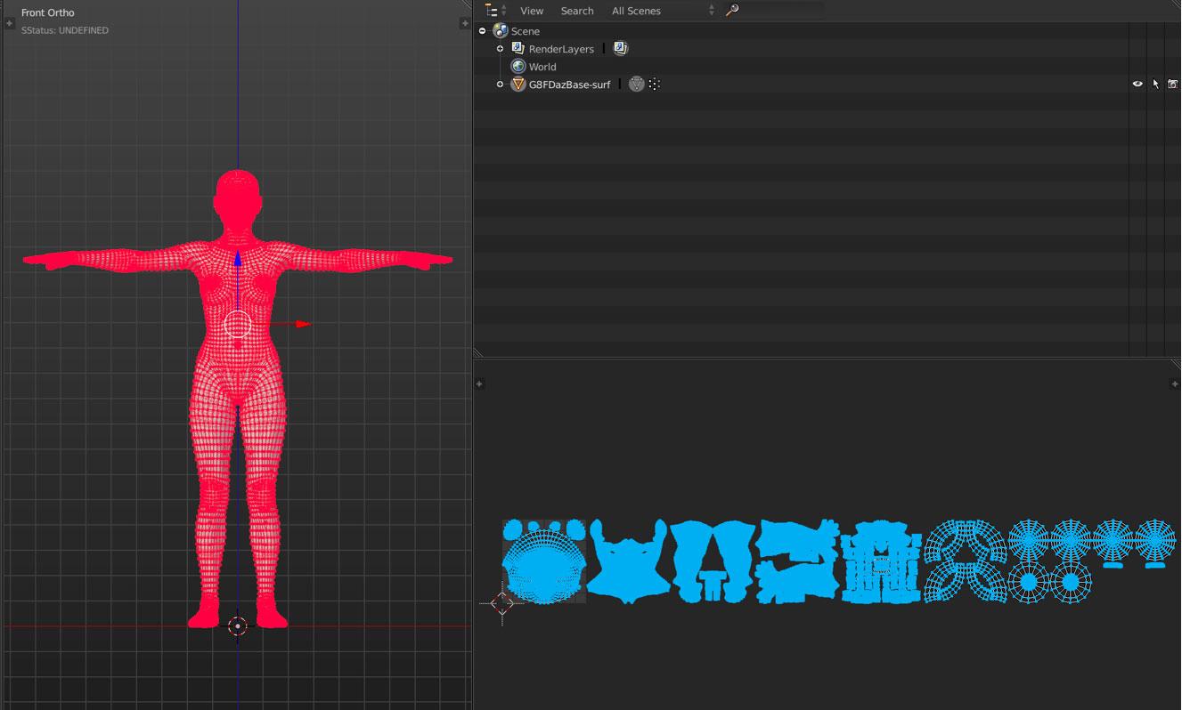Toggle selectability arrow for G8FDazBase-surf
Viewport: 1182px width, 710px height.
[x=1155, y=85]
